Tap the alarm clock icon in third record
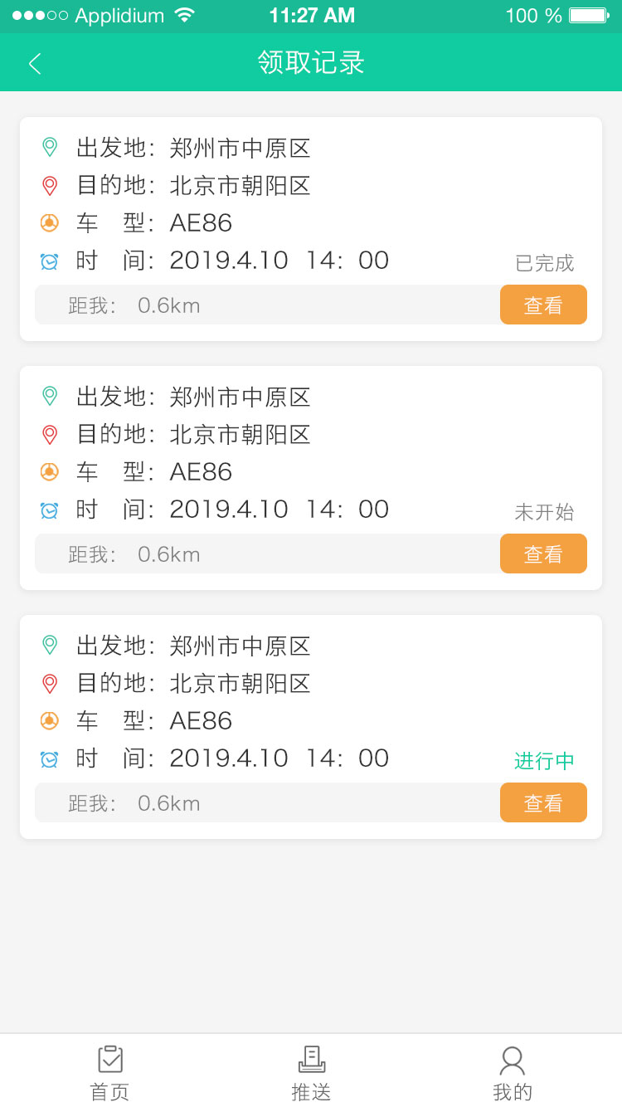Screen dimensions: 622x1107 point(50,758)
